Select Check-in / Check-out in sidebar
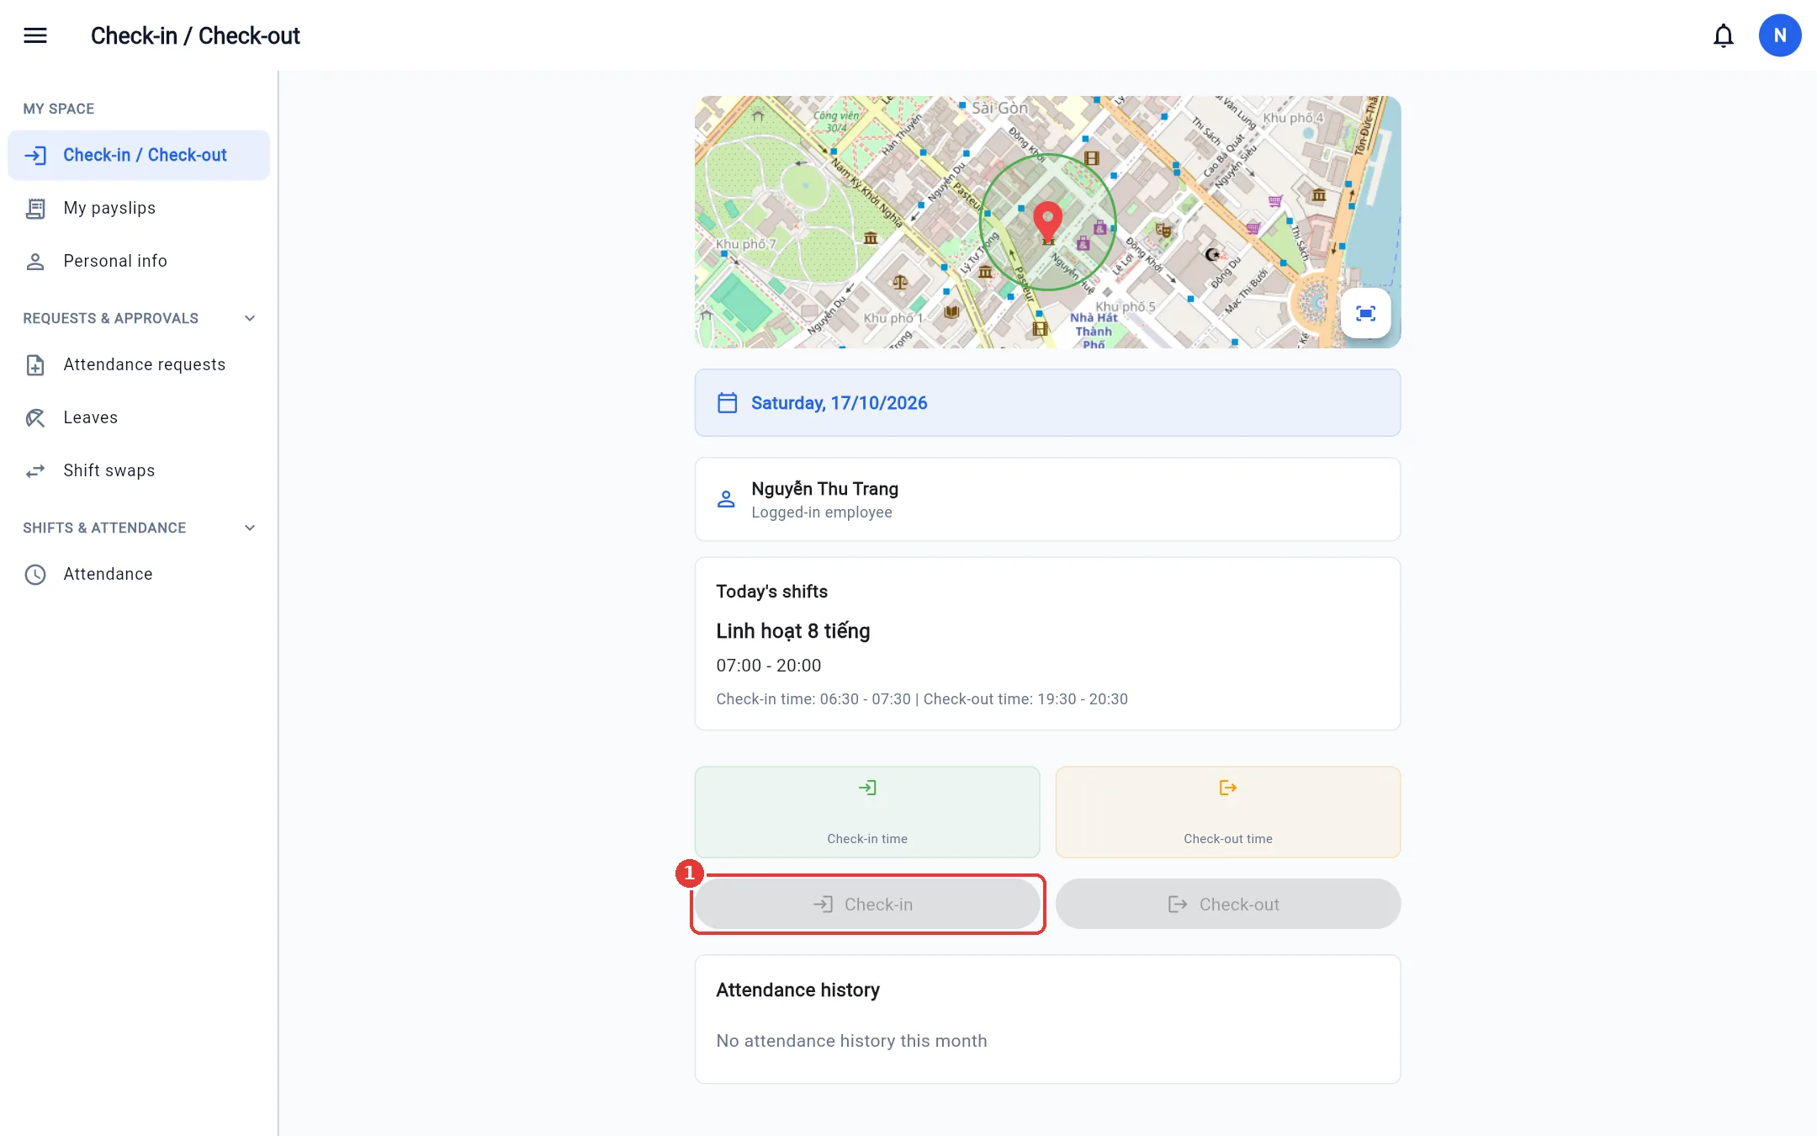 coord(139,155)
